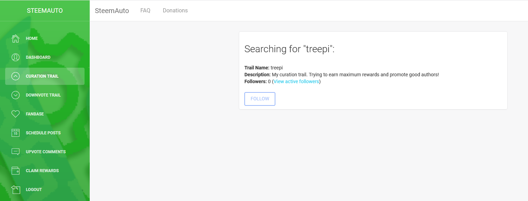This screenshot has height=201, width=528.
Task: Go to the Home menu label
Action: pyautogui.click(x=32, y=38)
